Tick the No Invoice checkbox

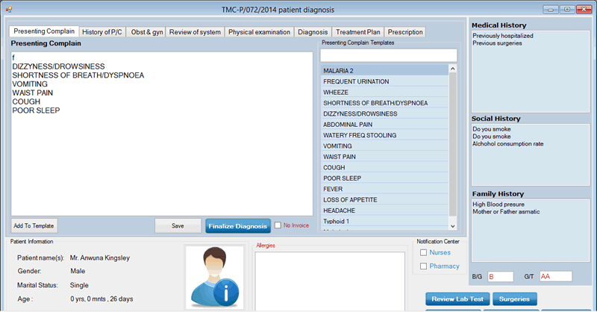pos(278,225)
